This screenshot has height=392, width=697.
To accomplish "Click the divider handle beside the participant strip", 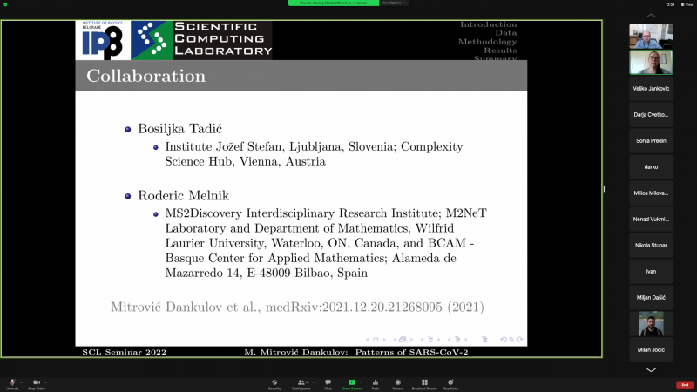I will (604, 189).
